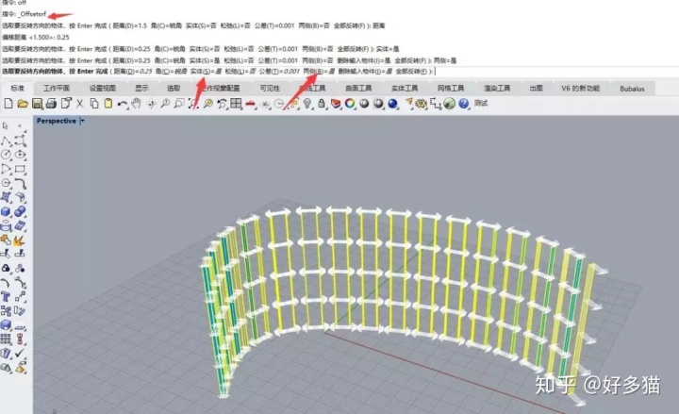Screen dimensions: 679x414
Task: Select the Rectangular Array tool
Action: 6,339
